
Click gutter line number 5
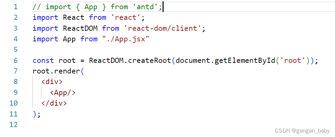click(x=15, y=50)
